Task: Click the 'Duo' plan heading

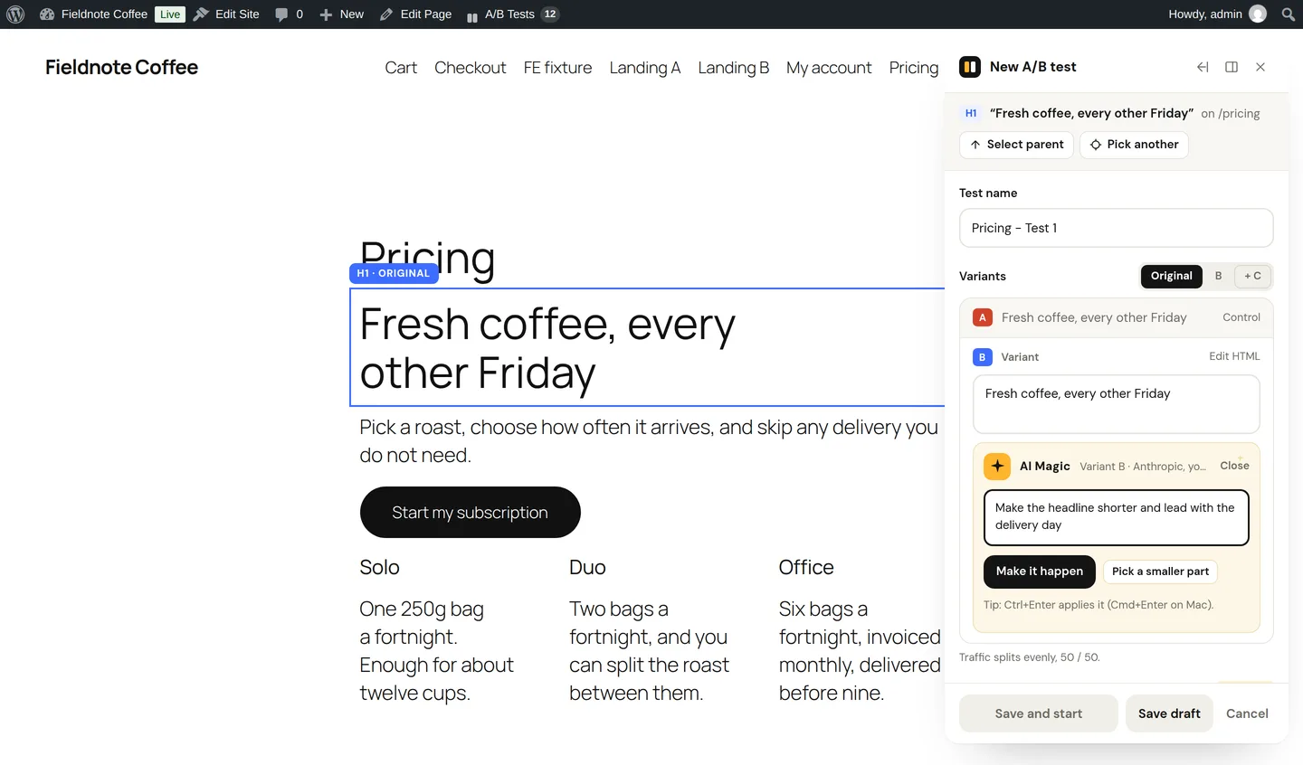Action: coord(587,567)
